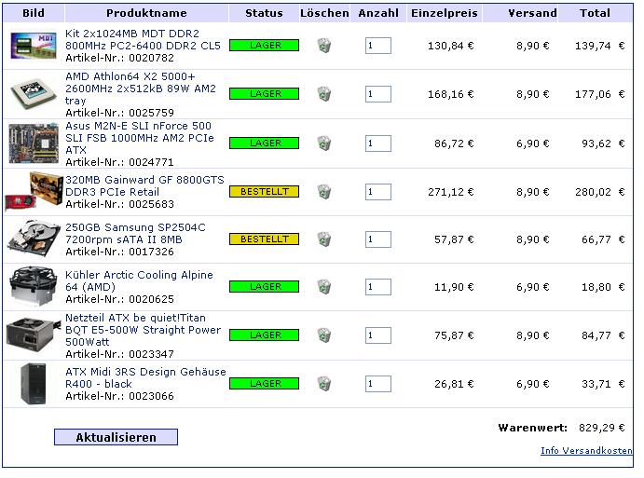Screen dimensions: 644x478
Task: Click Artikel-Nr.: 0025759 text
Action: coord(119,113)
